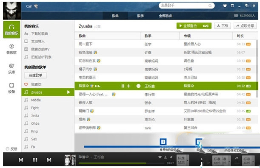Pause playback in bottom control bar
Image resolution: width=260 pixels, height=168 pixels.
35,160
